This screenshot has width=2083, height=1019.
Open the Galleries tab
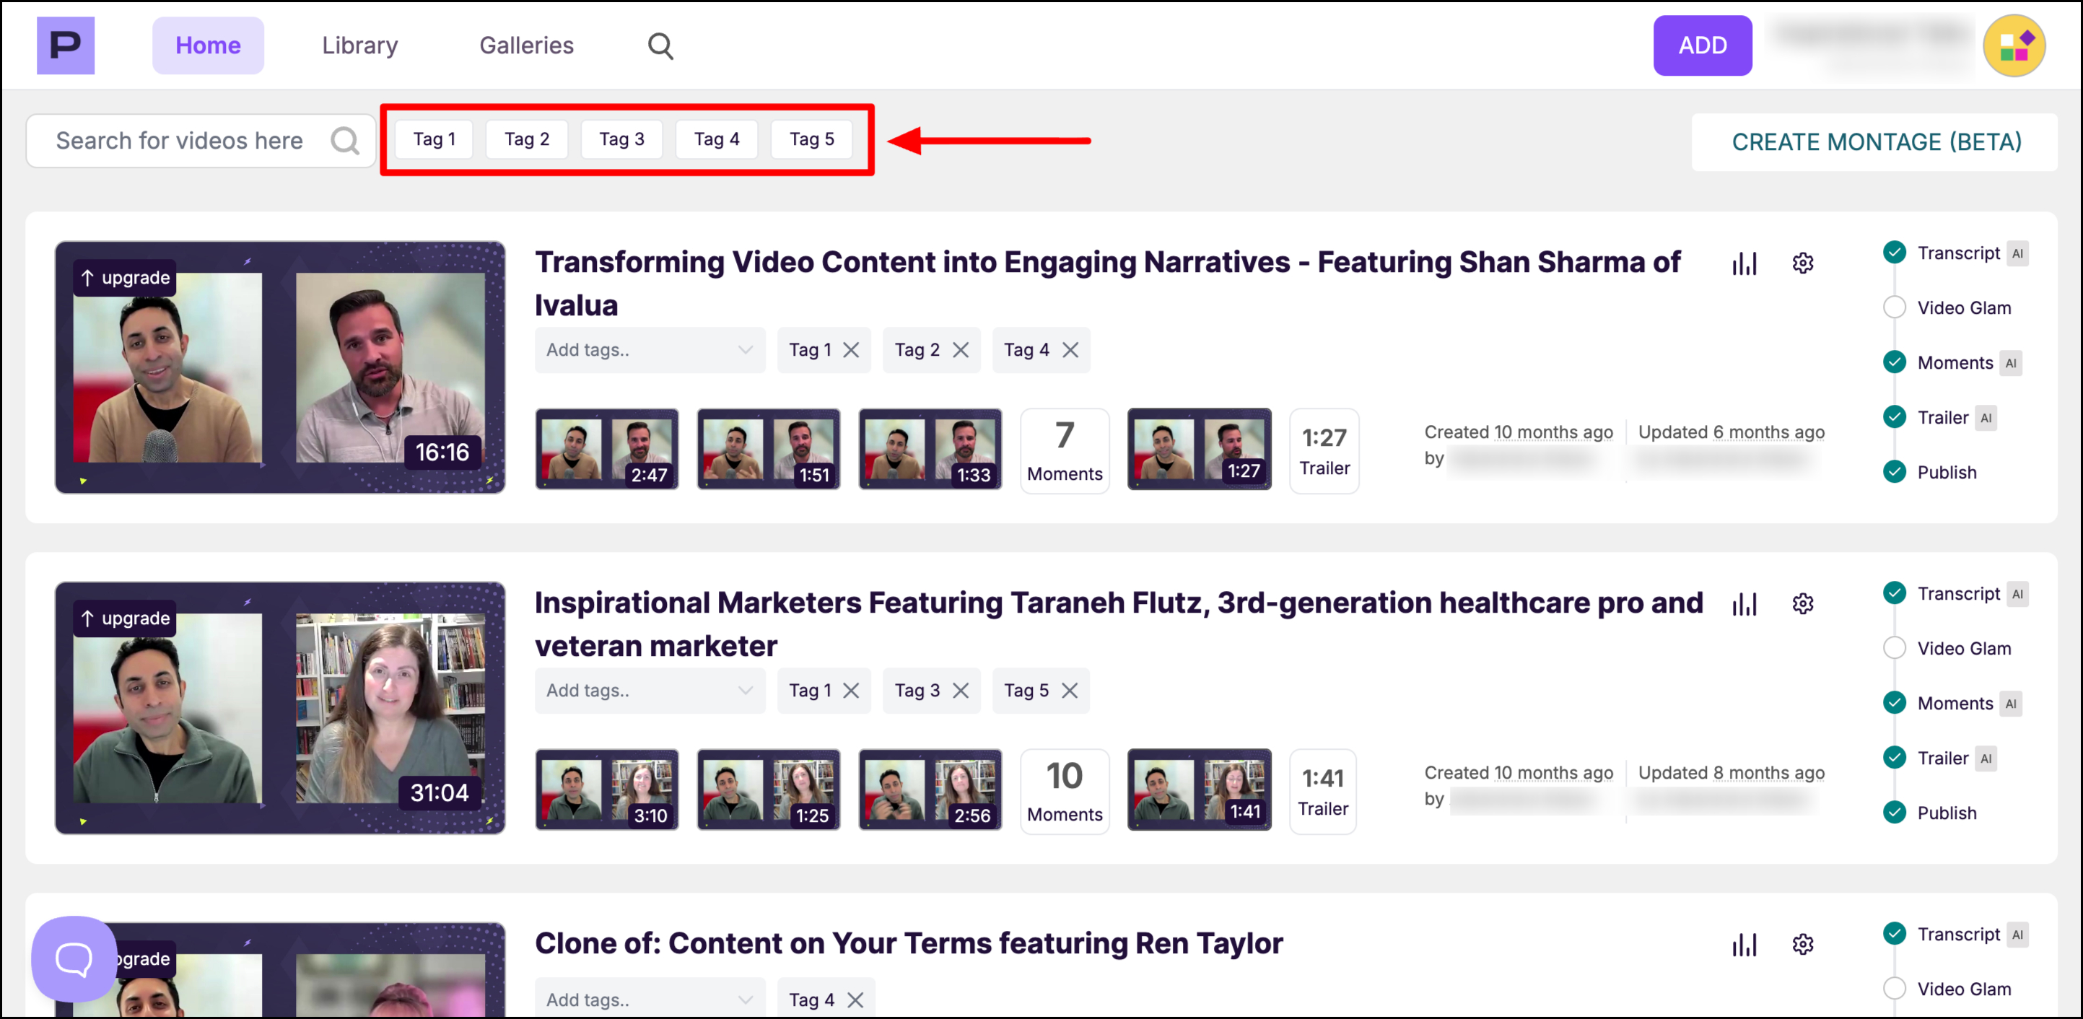tap(526, 46)
